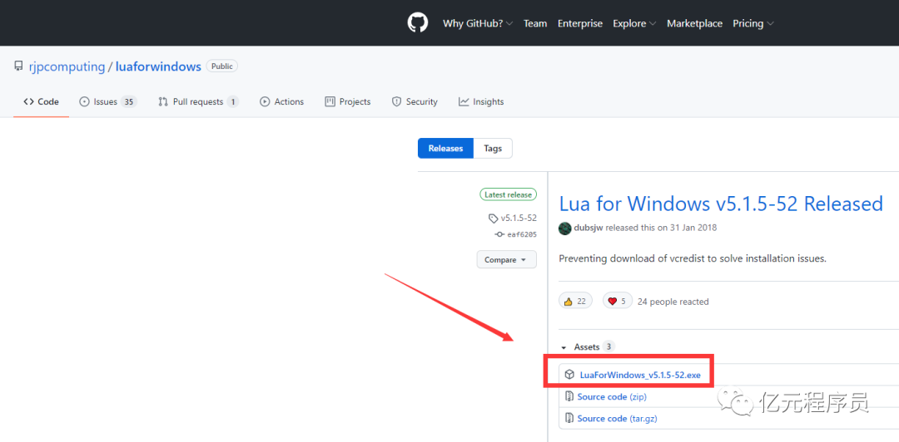The width and height of the screenshot is (899, 442).
Task: Open the Projects tab
Action: point(347,101)
